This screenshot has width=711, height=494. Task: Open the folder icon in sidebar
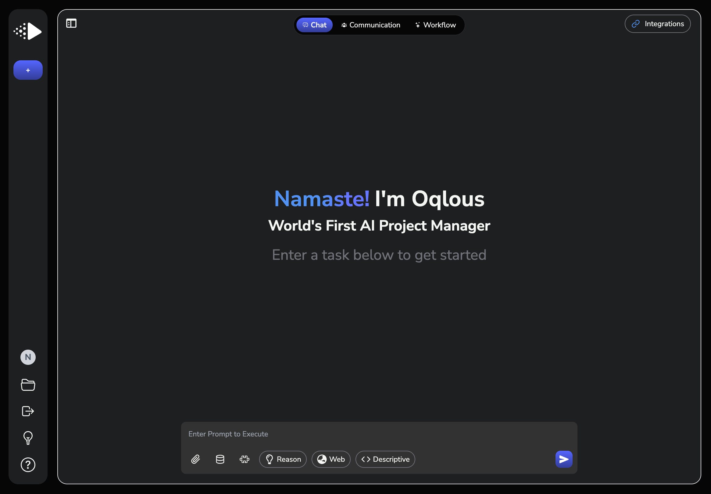pyautogui.click(x=28, y=384)
